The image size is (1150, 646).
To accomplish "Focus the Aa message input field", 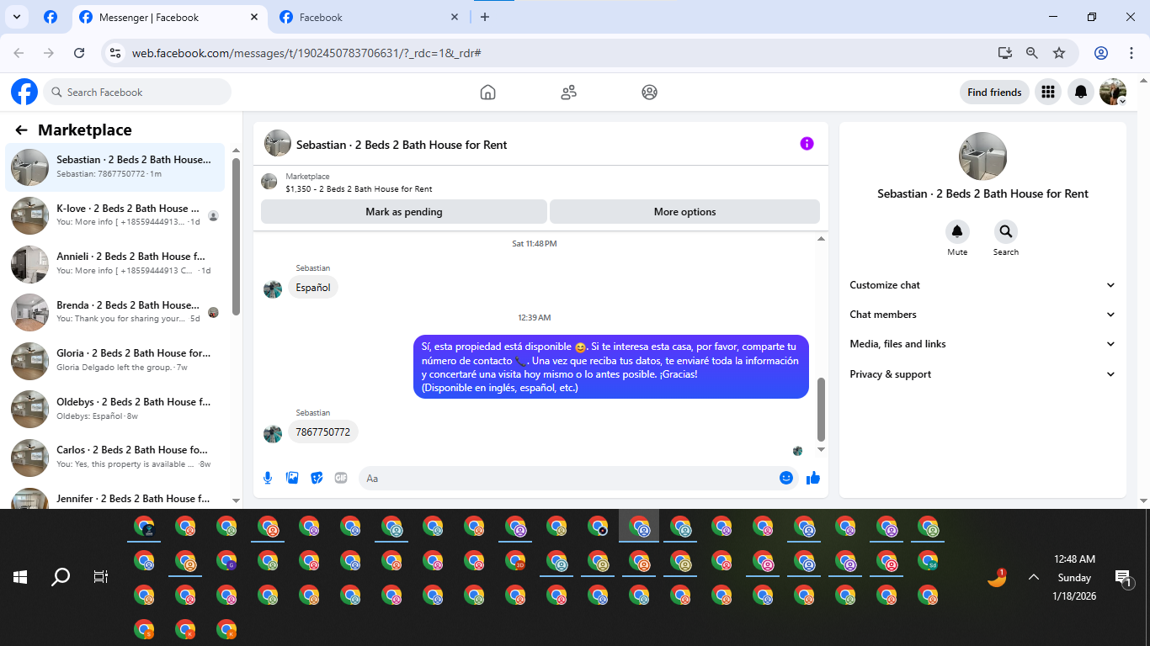I will (x=566, y=478).
